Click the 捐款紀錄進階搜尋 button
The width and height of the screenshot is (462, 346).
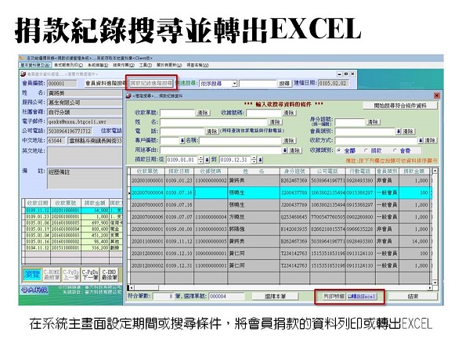(151, 83)
